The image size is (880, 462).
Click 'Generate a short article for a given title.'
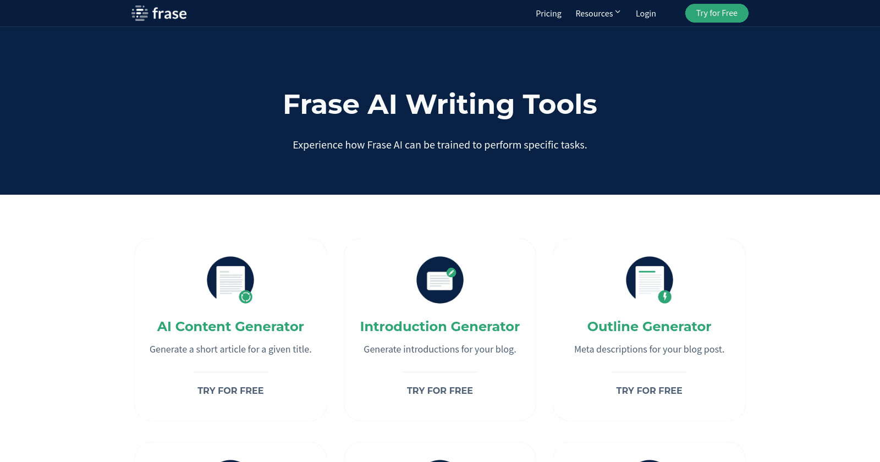pyautogui.click(x=230, y=349)
